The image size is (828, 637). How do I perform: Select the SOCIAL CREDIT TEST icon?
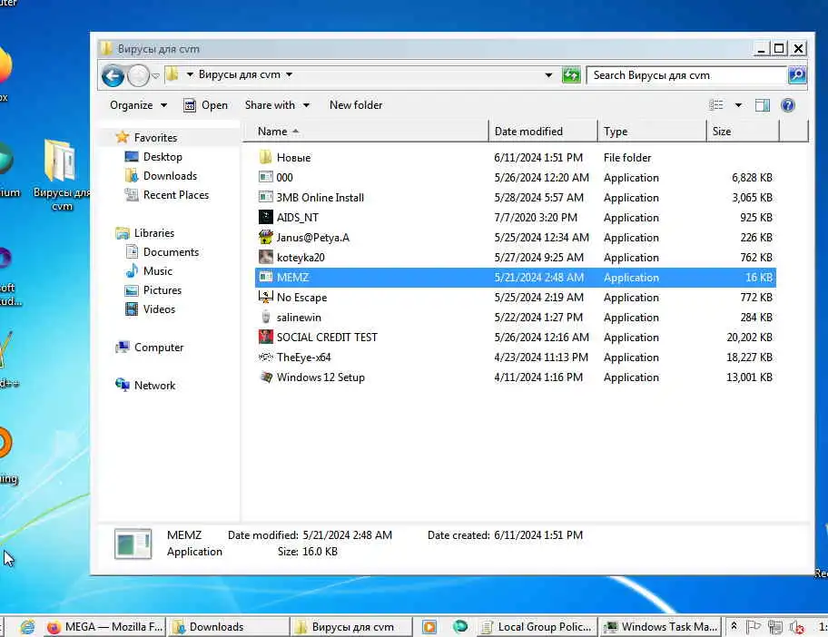tap(266, 337)
